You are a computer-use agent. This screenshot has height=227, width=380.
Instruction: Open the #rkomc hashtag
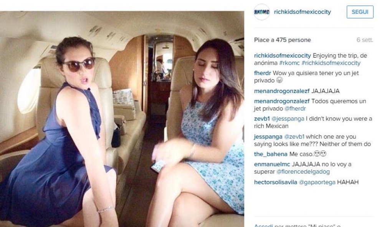pos(289,63)
